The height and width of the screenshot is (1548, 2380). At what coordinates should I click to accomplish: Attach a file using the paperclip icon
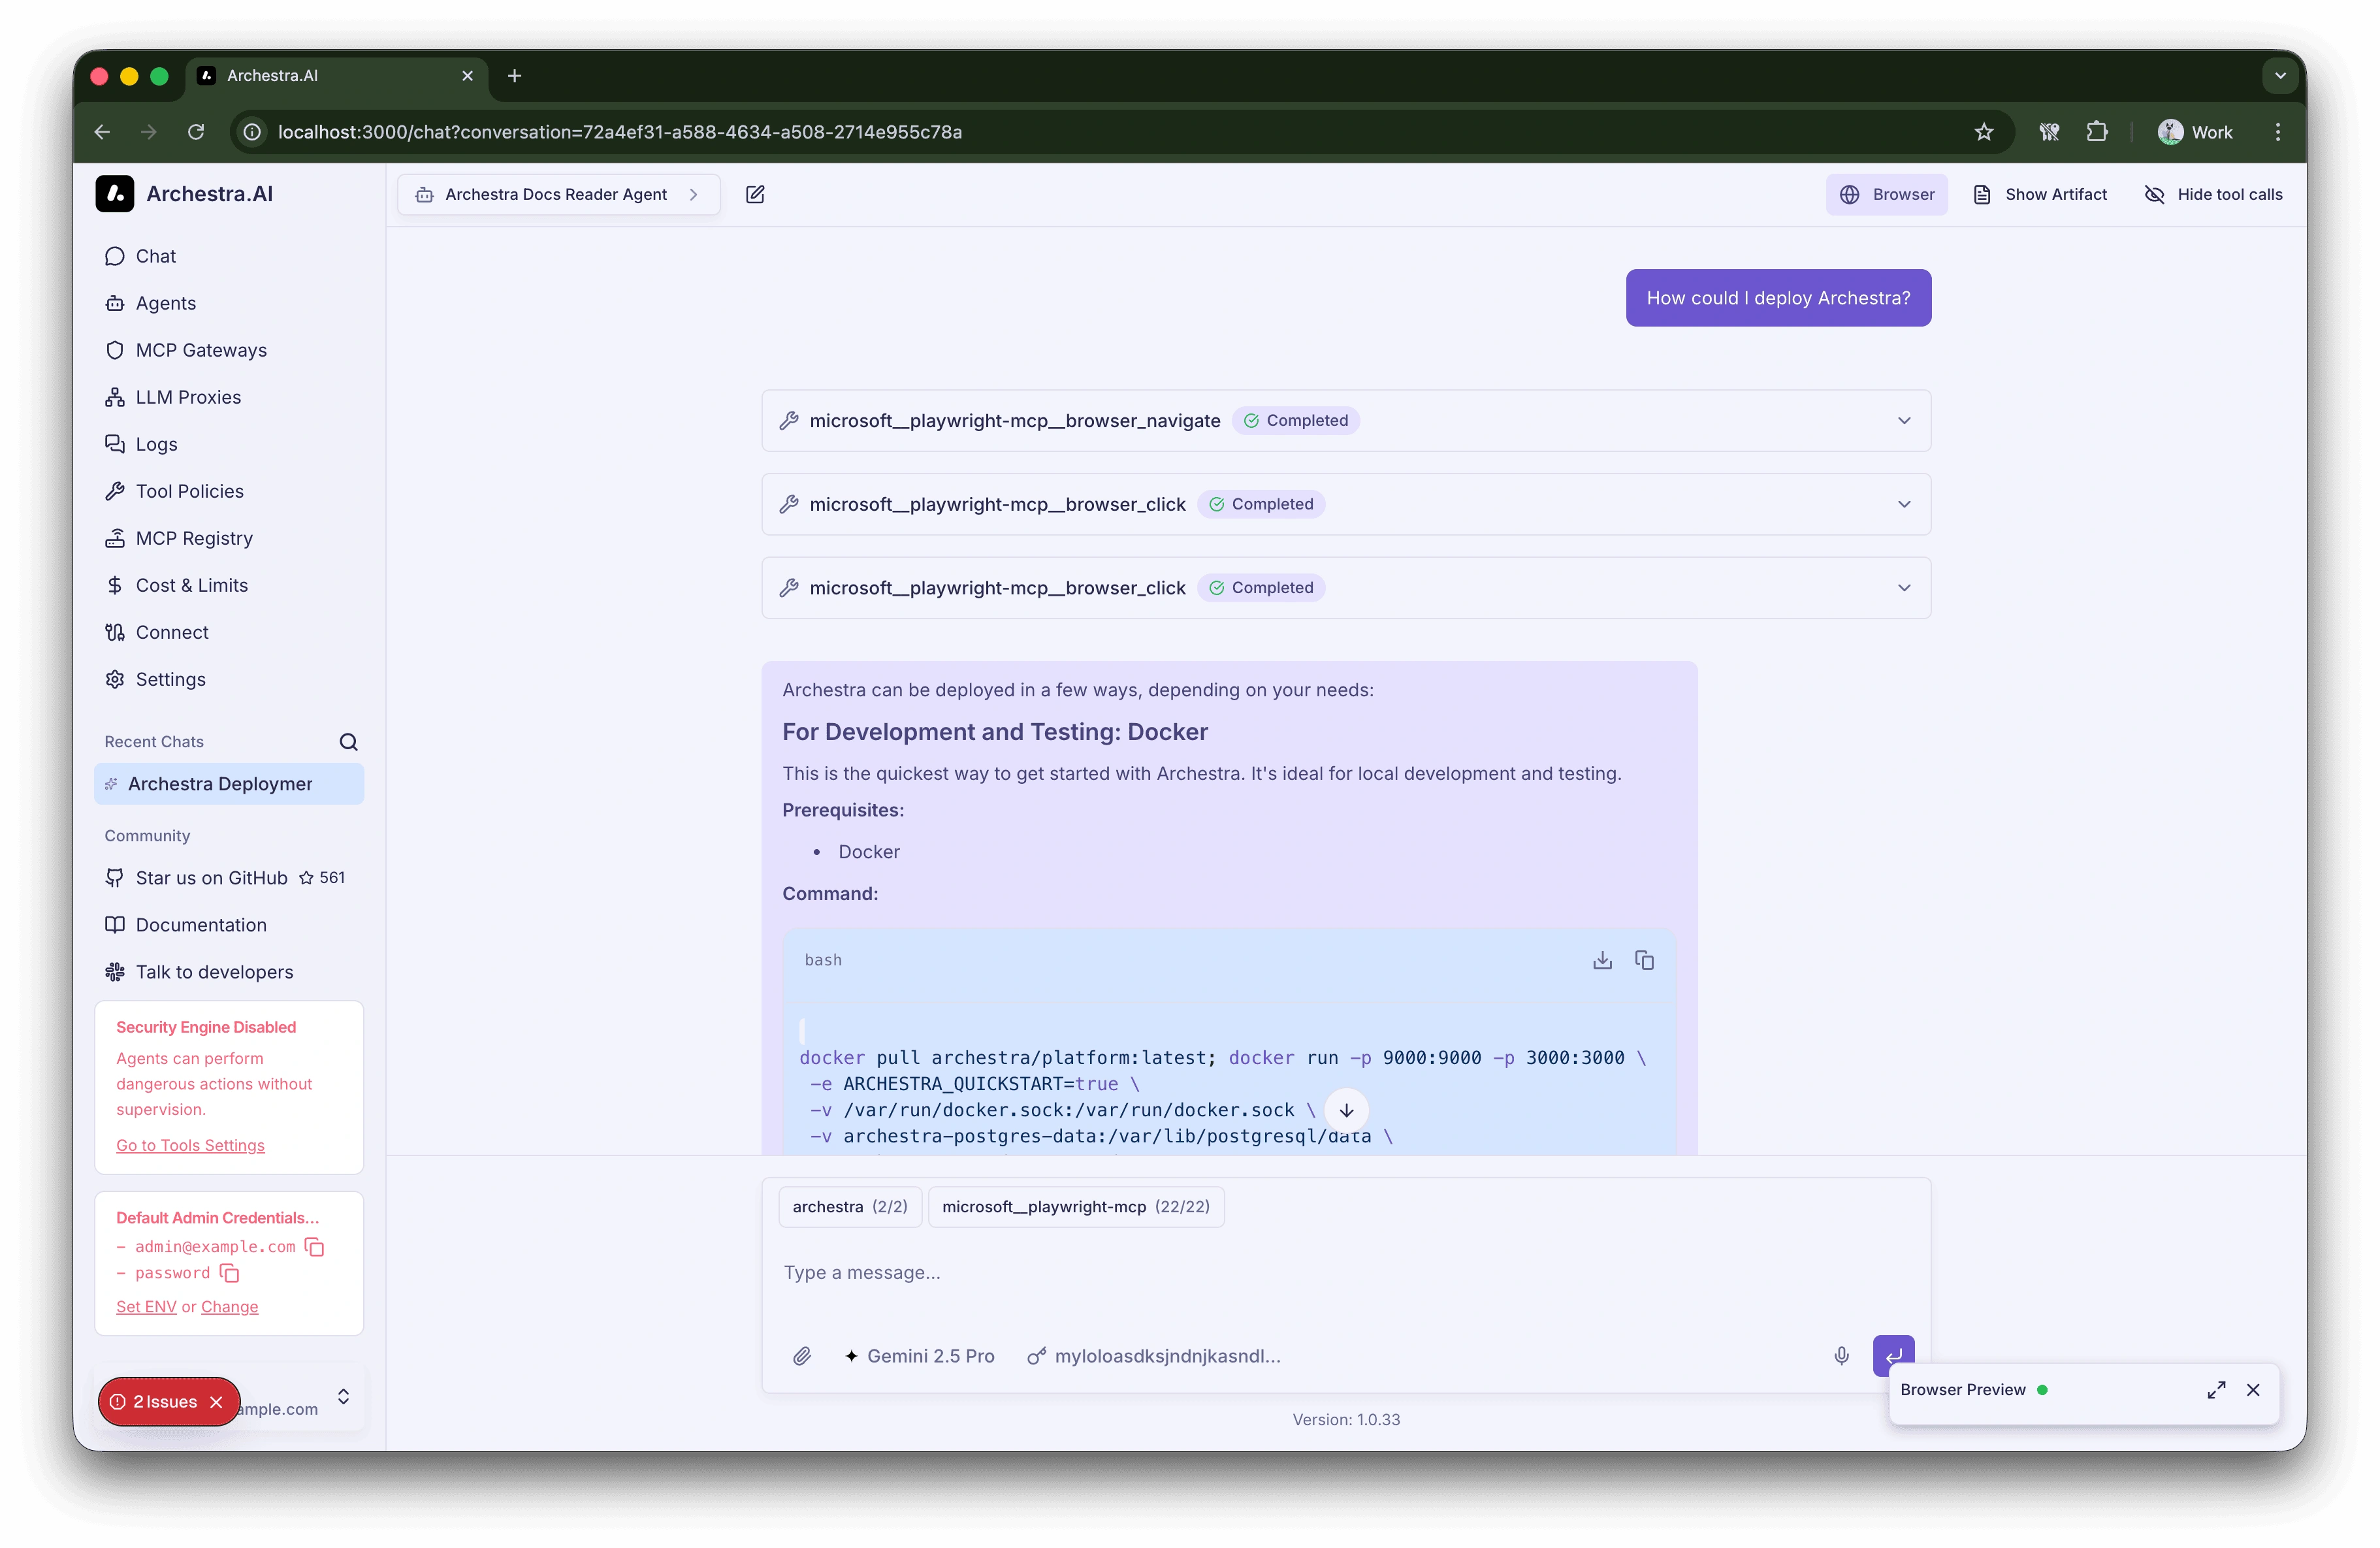[801, 1355]
